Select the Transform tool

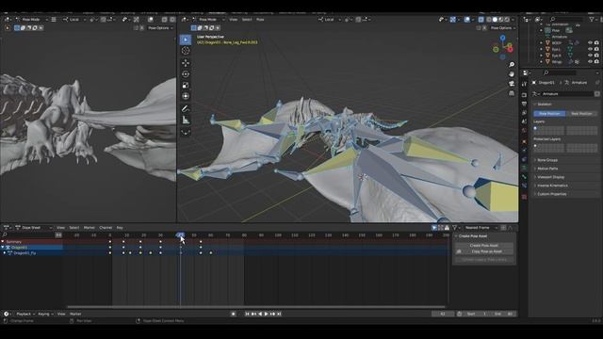[186, 96]
